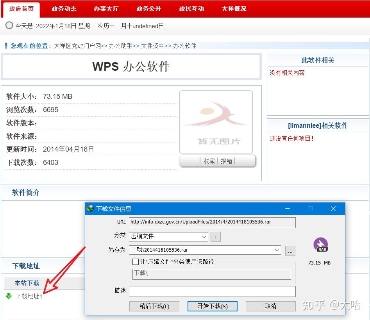Click the 开始下载(S) button
Screen dimensions: 370x320
pyautogui.click(x=213, y=306)
